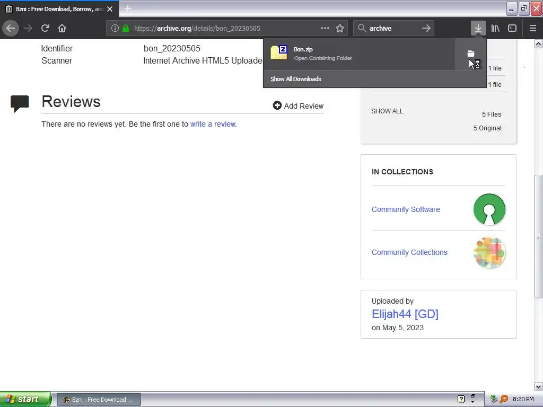Open uploader Elijah44 [GD] profile
The height and width of the screenshot is (407, 543).
(405, 314)
